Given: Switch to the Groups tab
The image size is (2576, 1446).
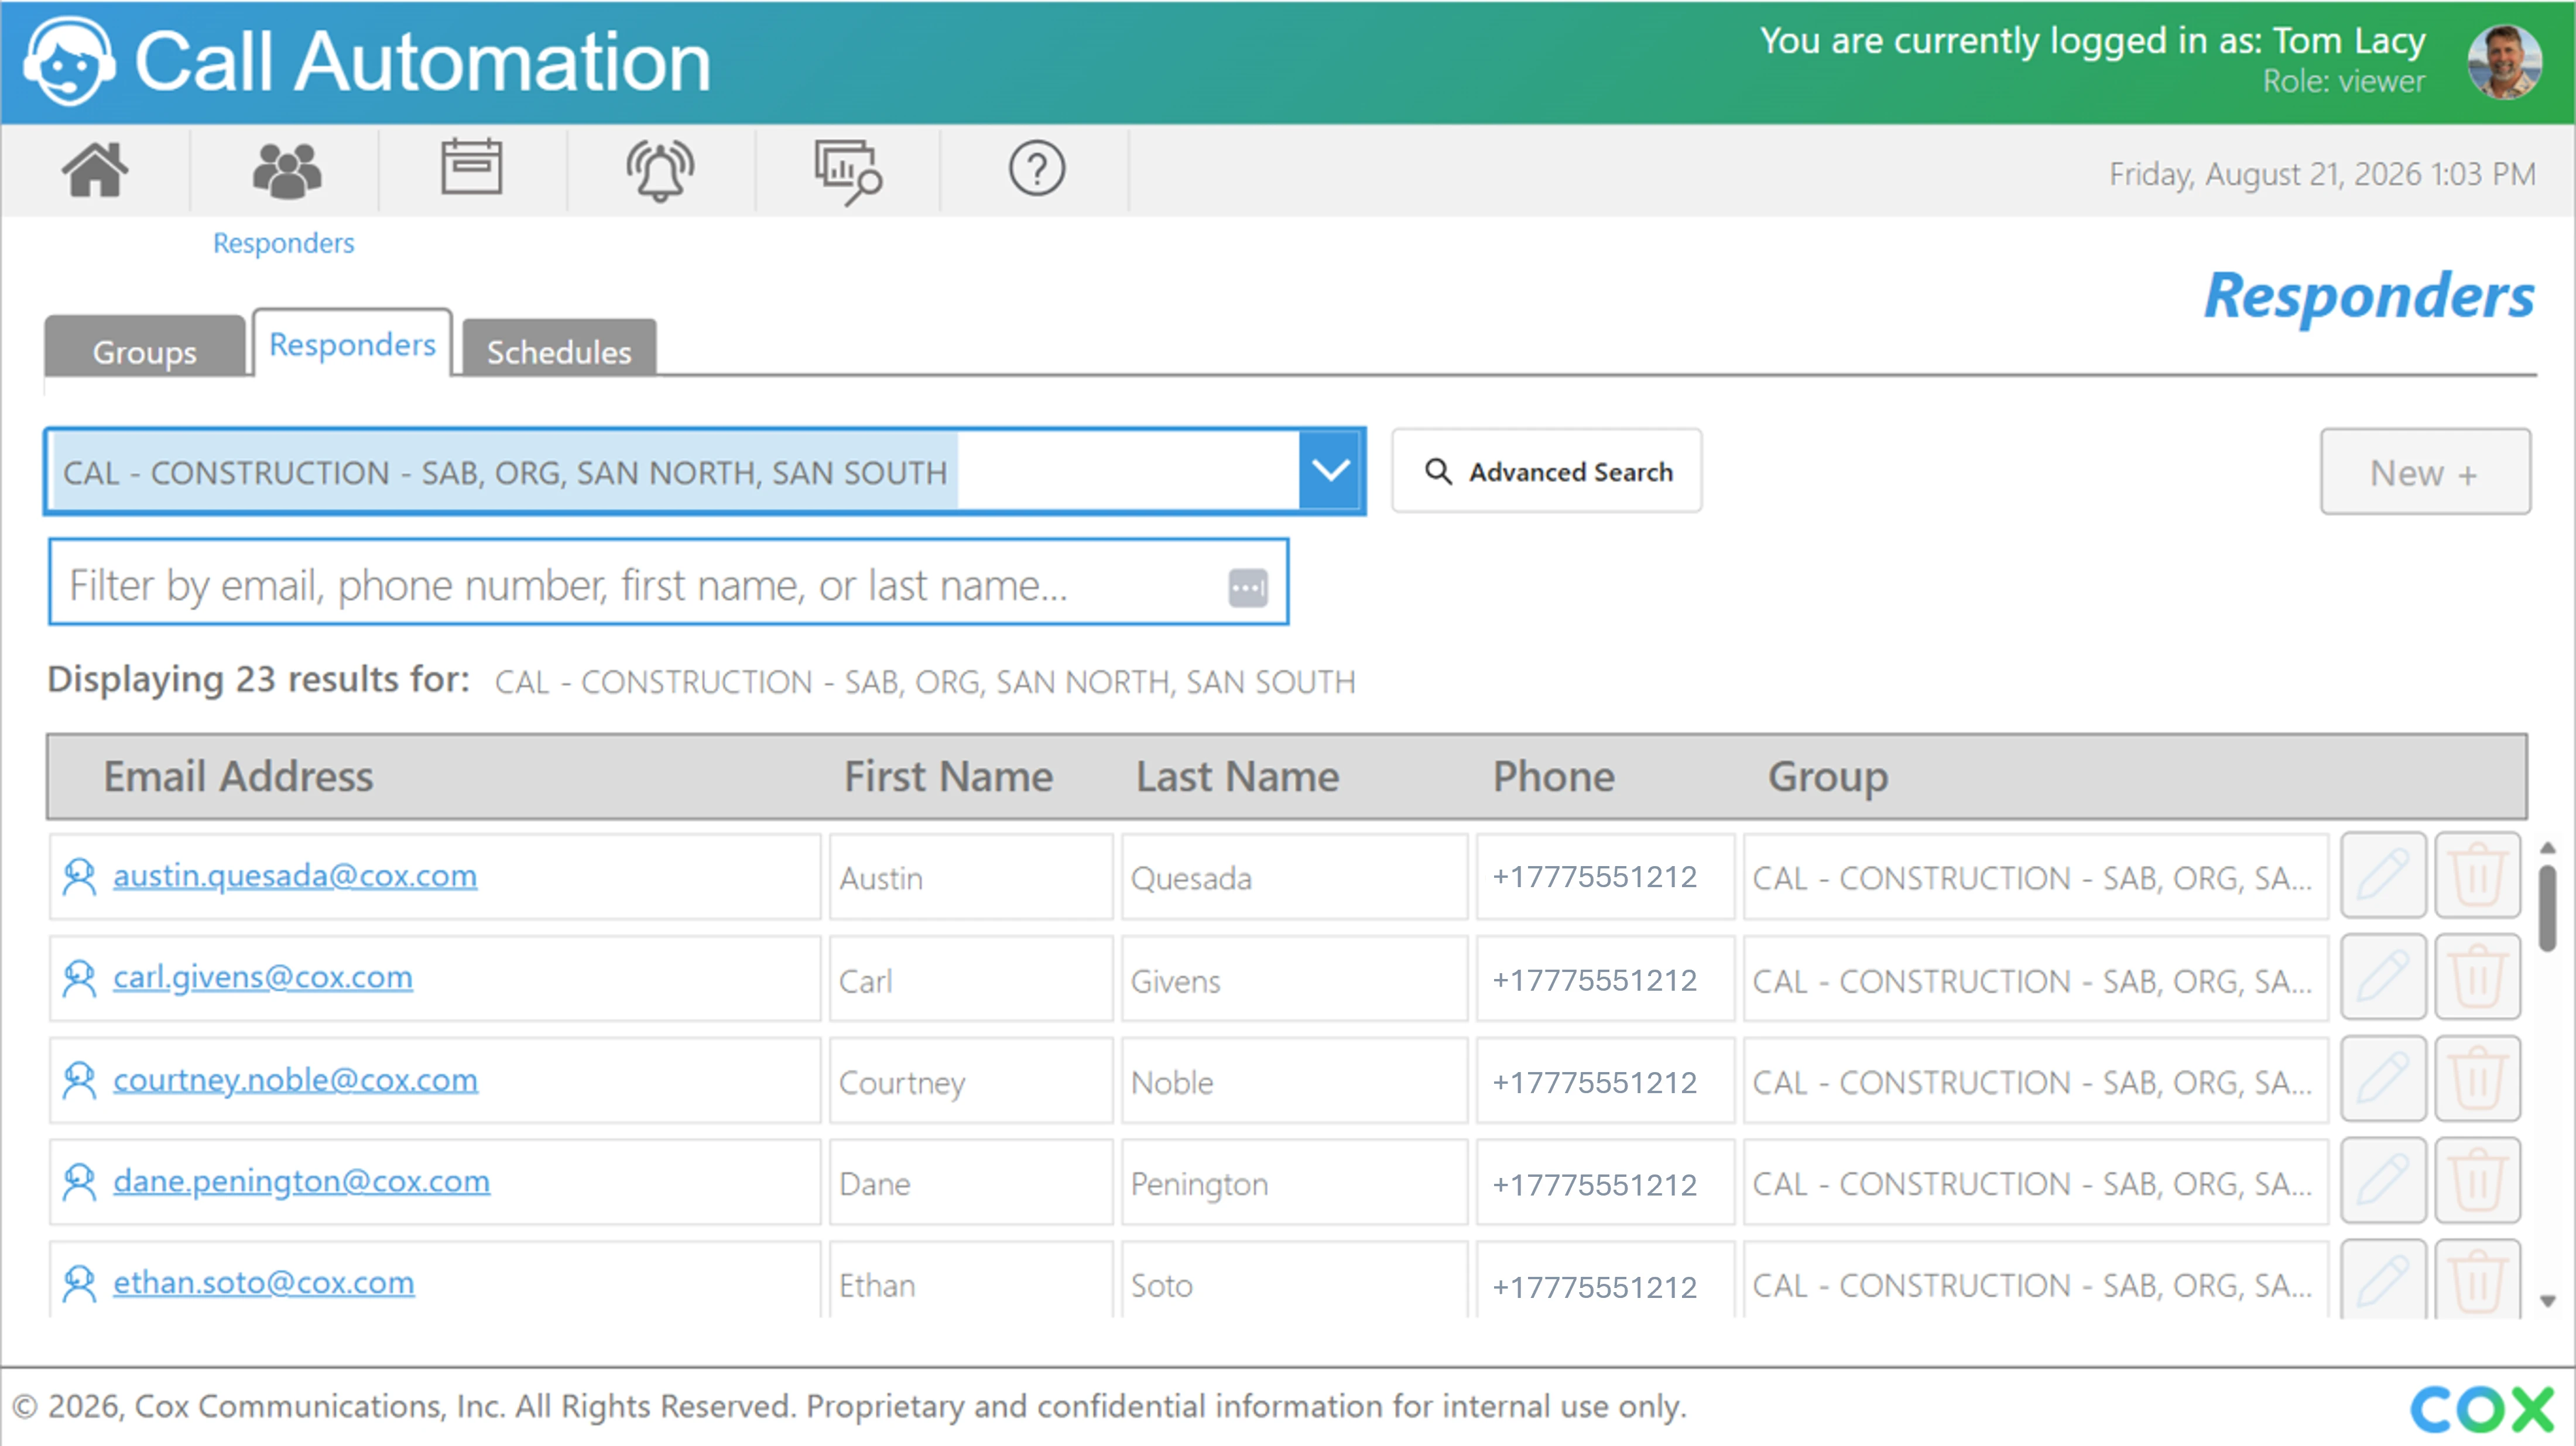Looking at the screenshot, I should click(145, 348).
